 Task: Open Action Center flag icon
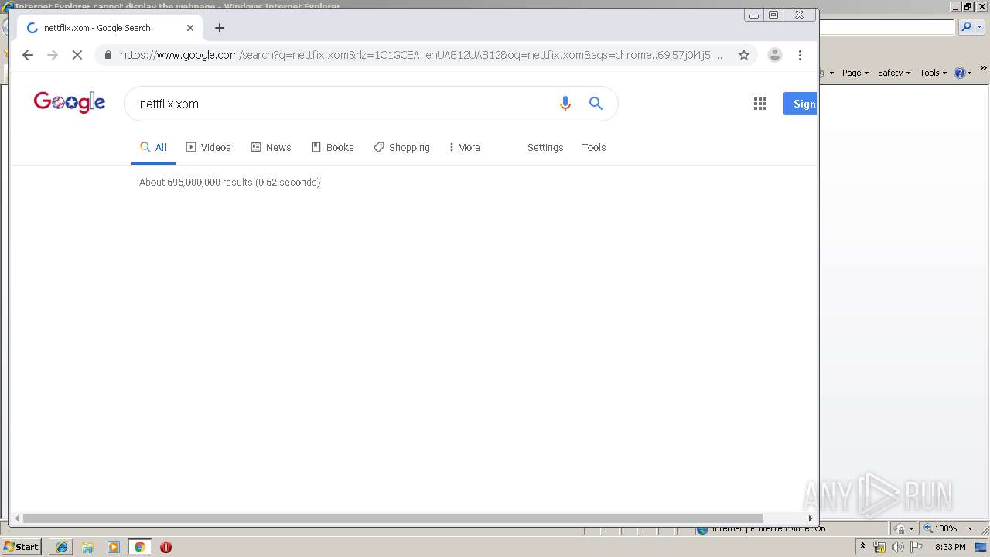[x=916, y=547]
